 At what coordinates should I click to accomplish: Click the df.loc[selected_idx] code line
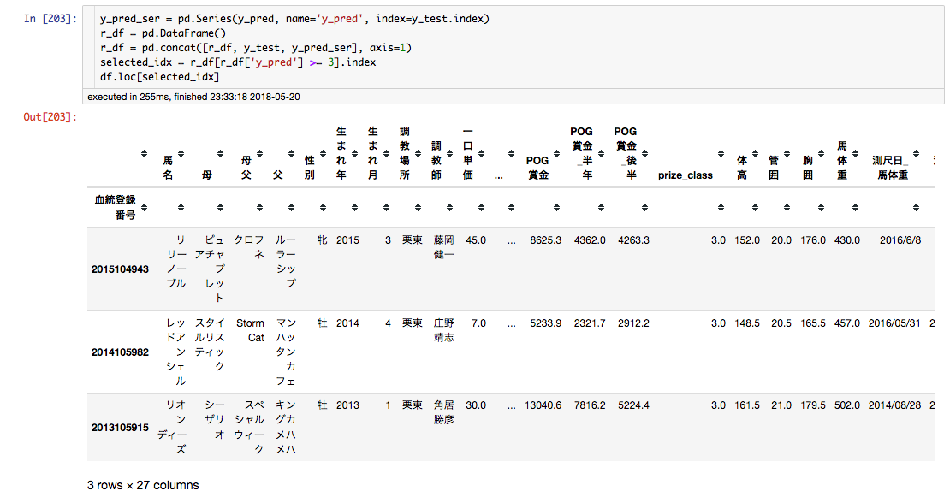click(160, 77)
